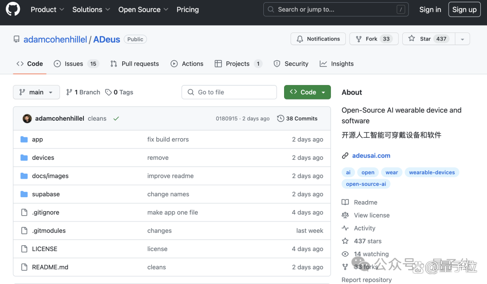Viewport: 487px width, 284px height.
Task: Focus the Go to file field
Action: [x=229, y=92]
